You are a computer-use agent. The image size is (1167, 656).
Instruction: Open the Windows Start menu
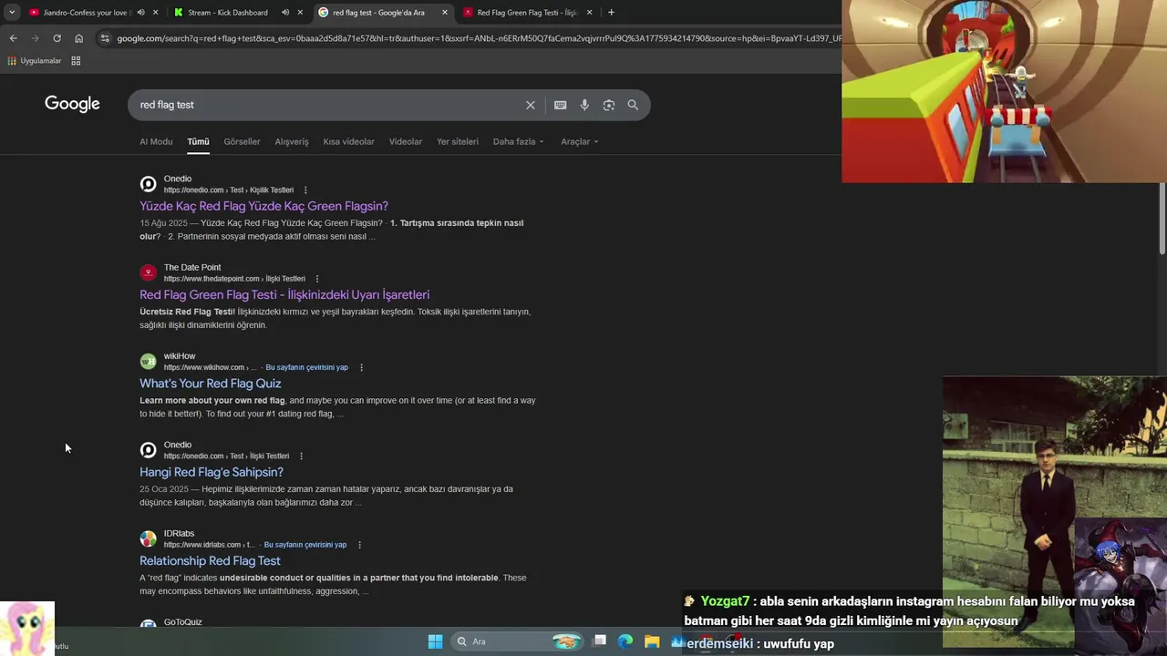point(435,641)
